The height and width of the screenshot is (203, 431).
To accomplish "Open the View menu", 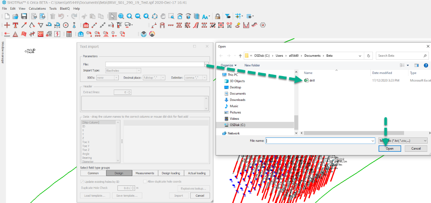I will (22, 8).
